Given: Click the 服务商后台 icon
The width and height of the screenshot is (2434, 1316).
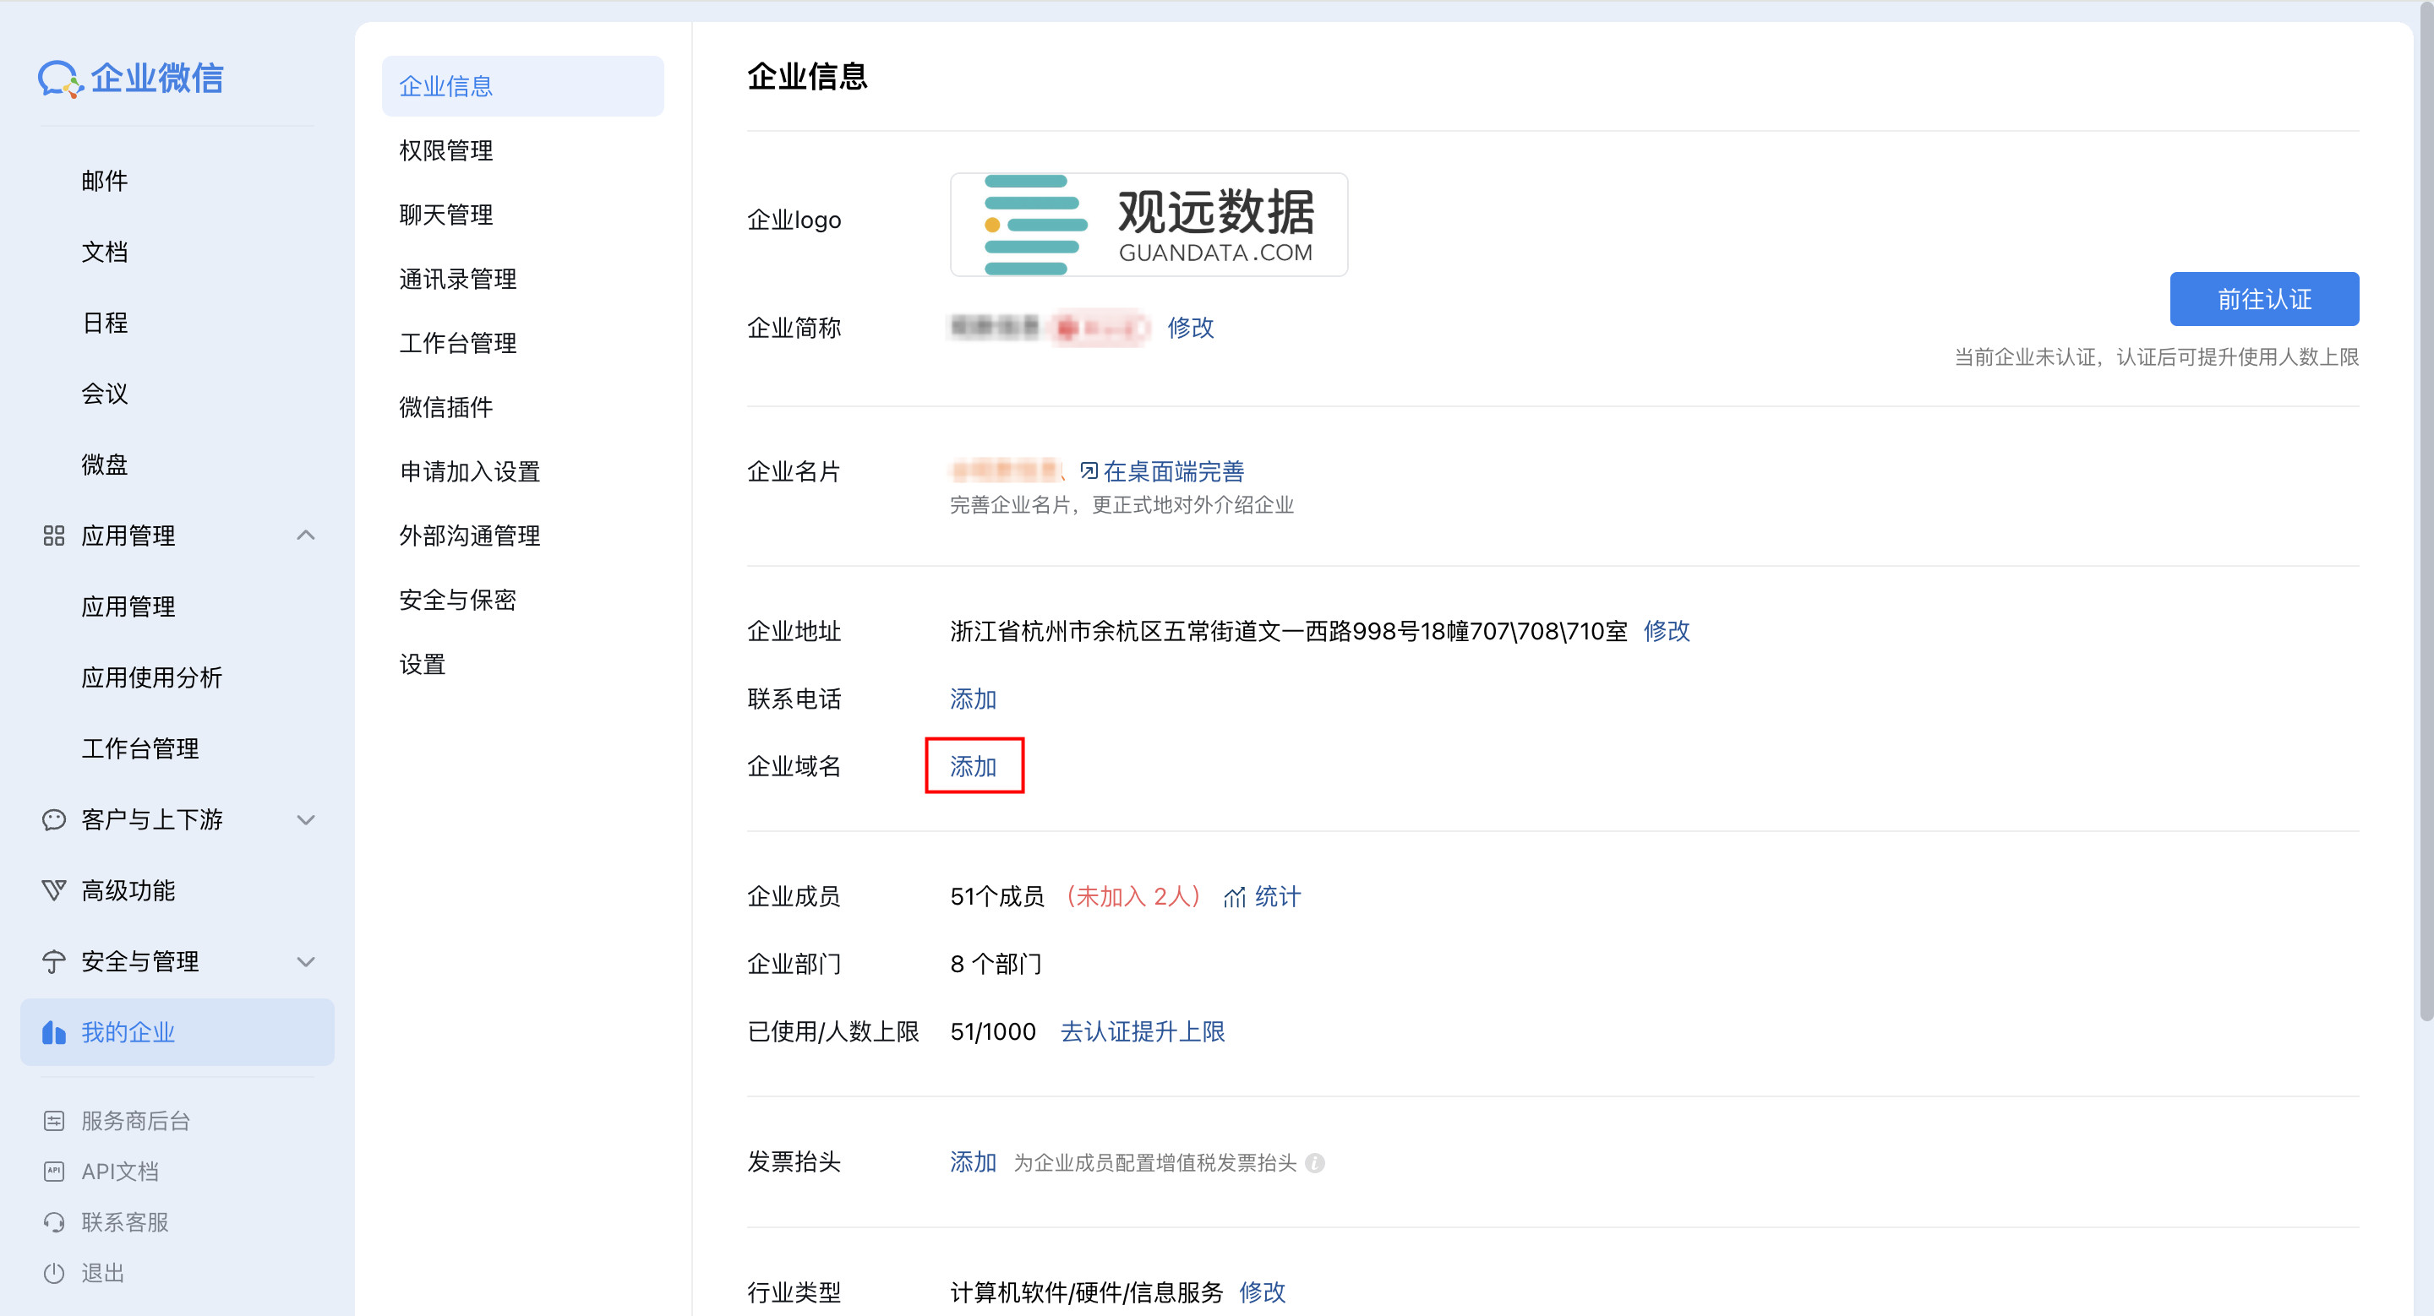Looking at the screenshot, I should click(x=54, y=1121).
